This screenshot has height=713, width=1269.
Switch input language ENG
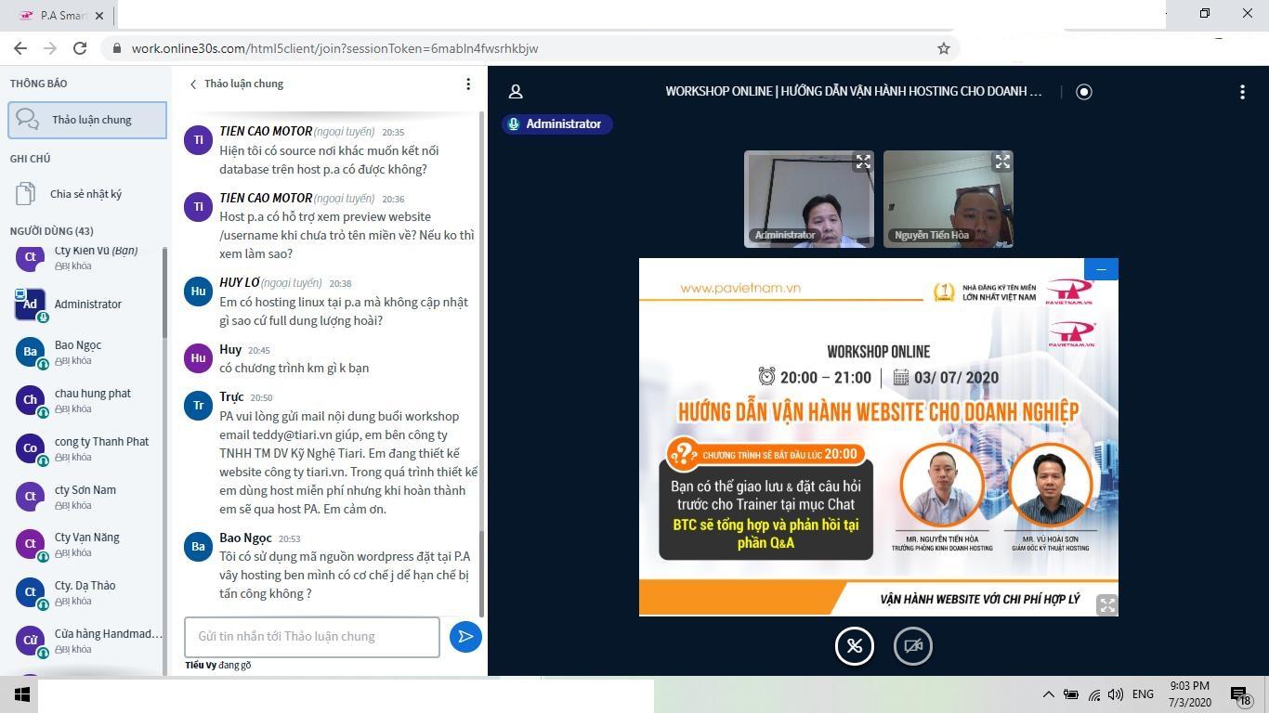point(1143,694)
